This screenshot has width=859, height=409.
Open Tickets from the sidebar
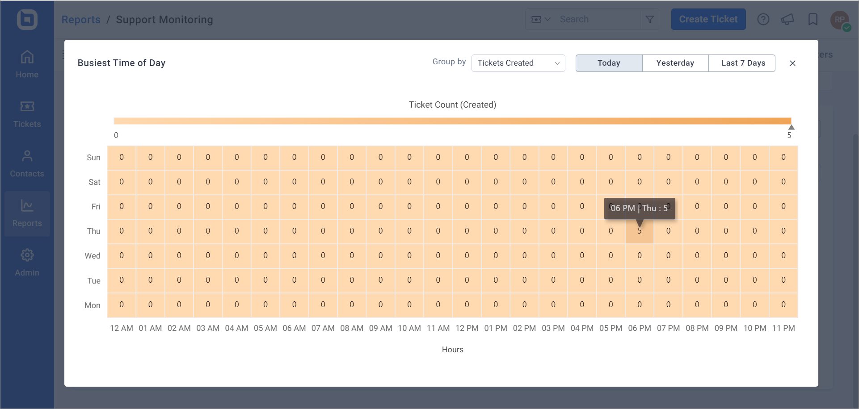point(27,114)
